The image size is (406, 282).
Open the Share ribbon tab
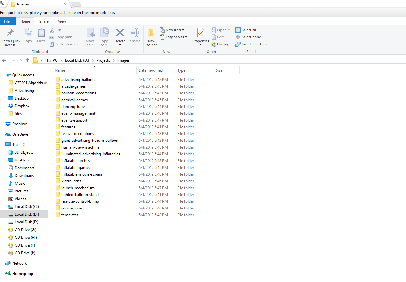tap(44, 21)
